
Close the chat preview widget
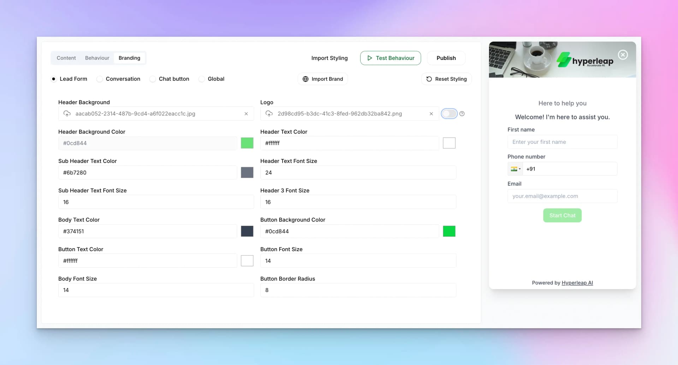(623, 55)
